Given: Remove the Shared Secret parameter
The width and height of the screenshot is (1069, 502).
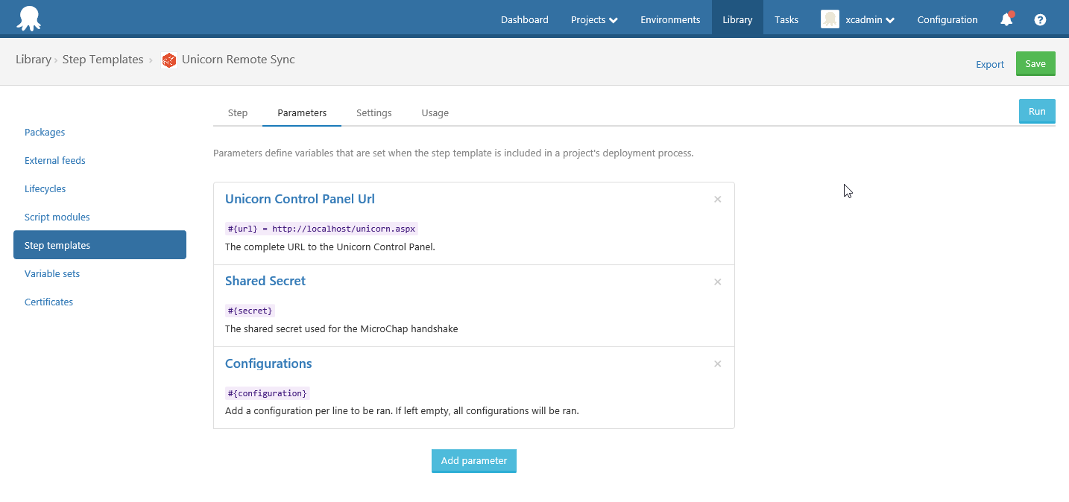Looking at the screenshot, I should (x=718, y=282).
